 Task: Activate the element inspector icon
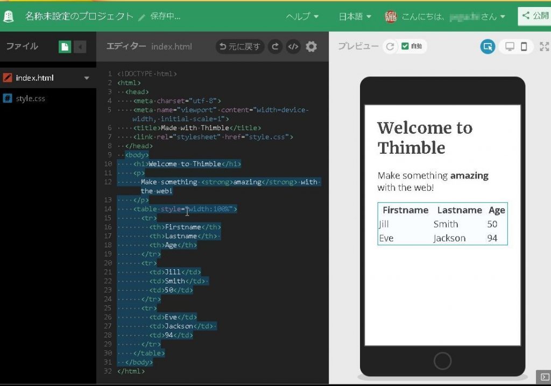pos(488,47)
